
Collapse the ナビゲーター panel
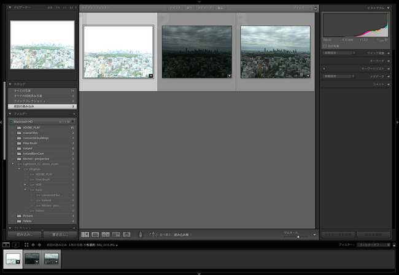click(x=10, y=7)
